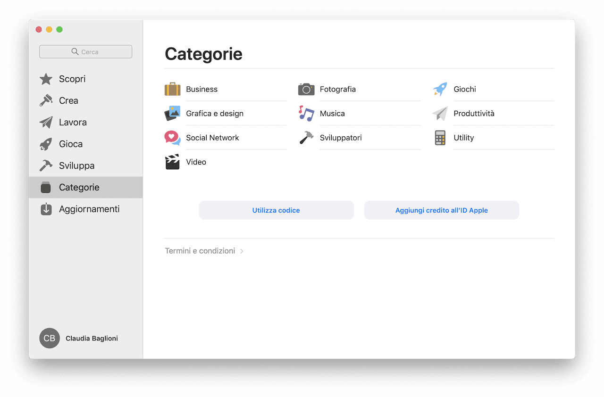Open the Social Network category

click(212, 138)
